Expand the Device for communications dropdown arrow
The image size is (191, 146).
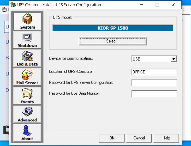pyautogui.click(x=174, y=59)
